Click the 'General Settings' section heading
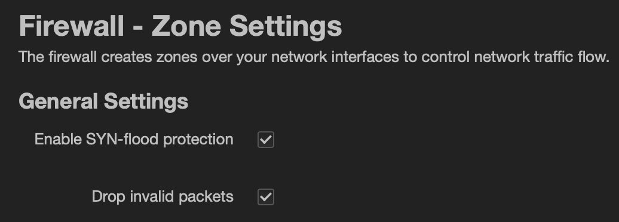This screenshot has height=222, width=619. [103, 101]
